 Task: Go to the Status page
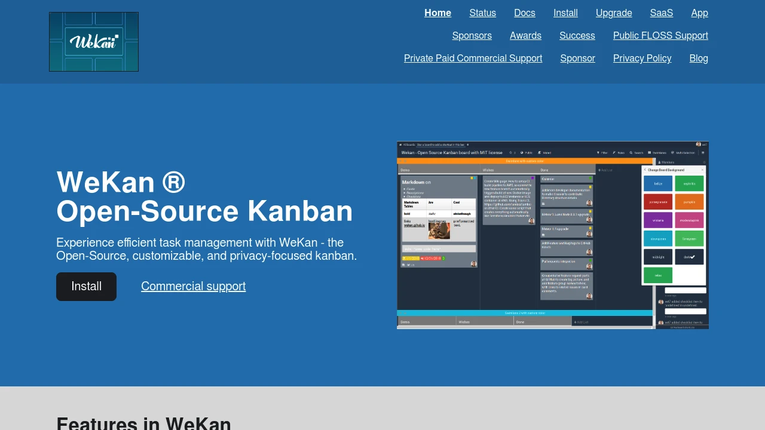(482, 13)
